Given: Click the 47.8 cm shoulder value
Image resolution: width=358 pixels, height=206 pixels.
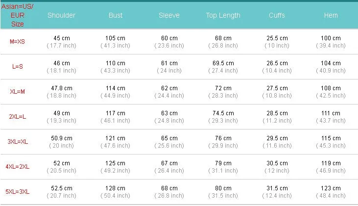Looking at the screenshot, I should (x=62, y=88).
